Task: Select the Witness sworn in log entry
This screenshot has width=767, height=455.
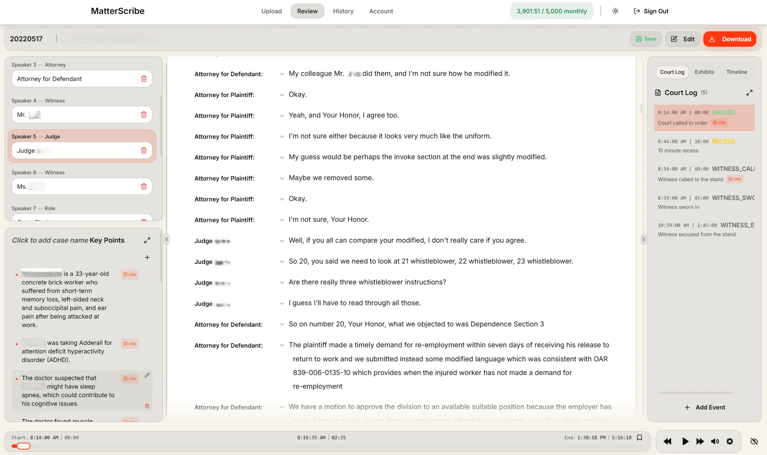Action: [x=705, y=202]
